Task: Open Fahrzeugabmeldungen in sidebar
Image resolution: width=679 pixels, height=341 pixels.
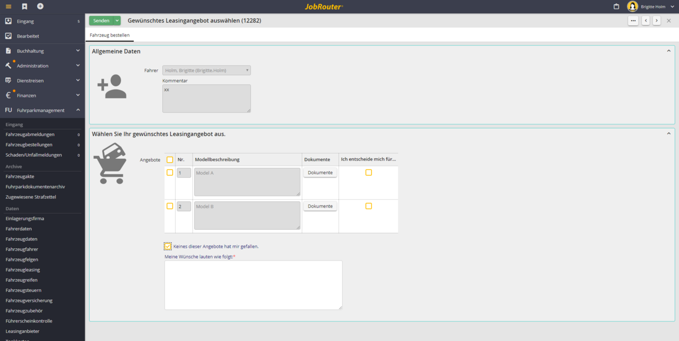Action: point(30,134)
